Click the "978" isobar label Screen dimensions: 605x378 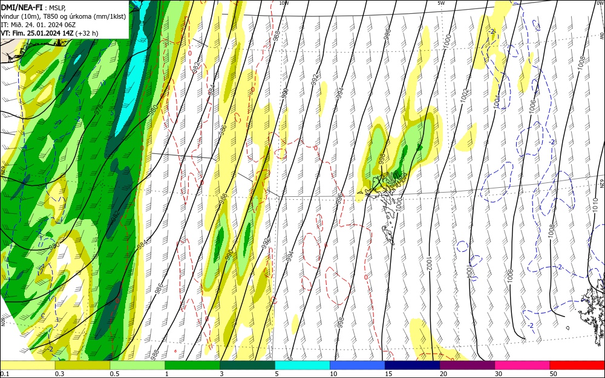coord(99,109)
